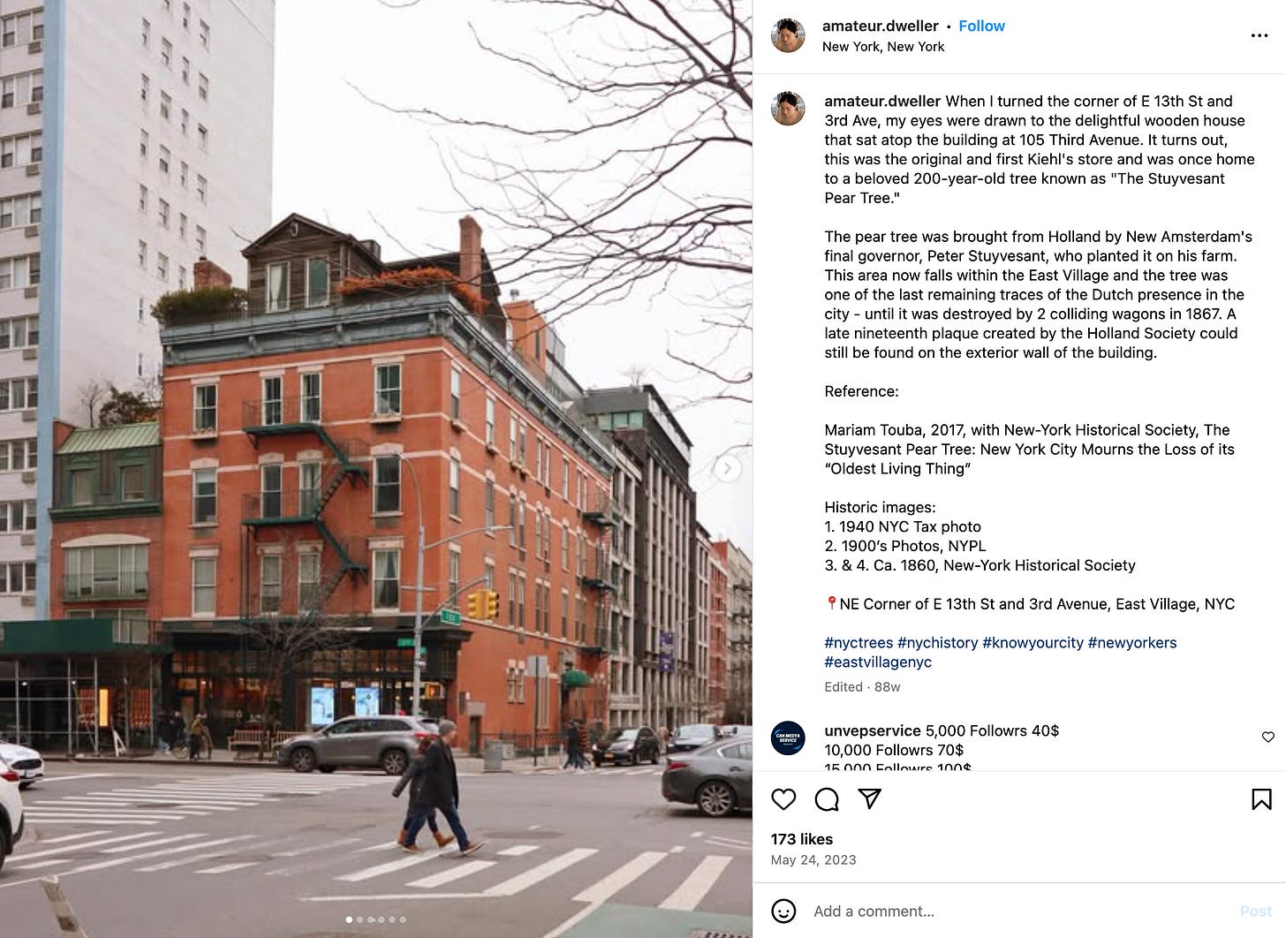Click the Post comment button
The height and width of the screenshot is (938, 1286).
click(1255, 911)
